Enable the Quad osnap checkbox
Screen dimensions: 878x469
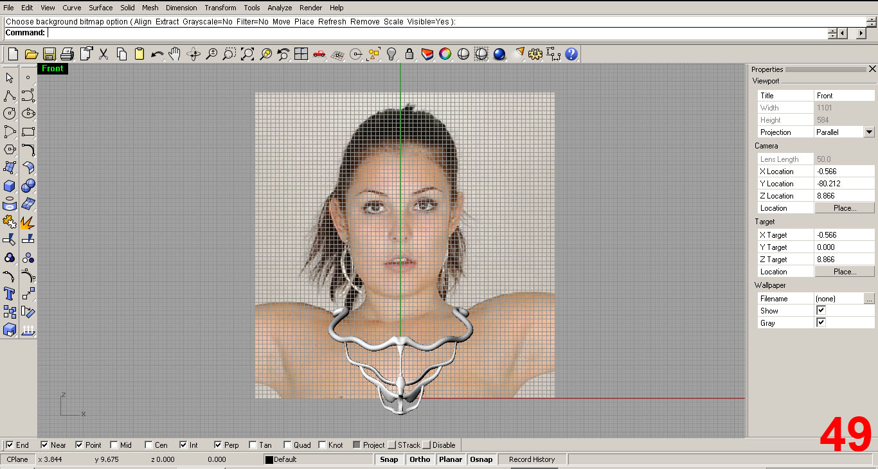288,445
